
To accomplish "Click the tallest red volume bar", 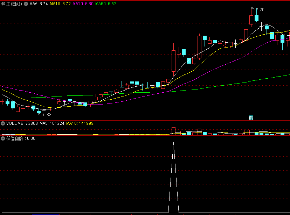I will coord(173,131).
